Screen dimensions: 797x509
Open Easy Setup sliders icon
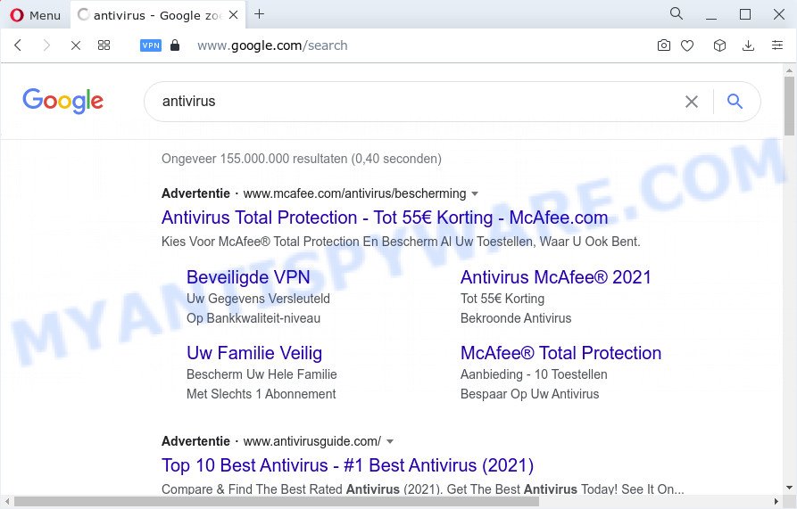[x=777, y=45]
